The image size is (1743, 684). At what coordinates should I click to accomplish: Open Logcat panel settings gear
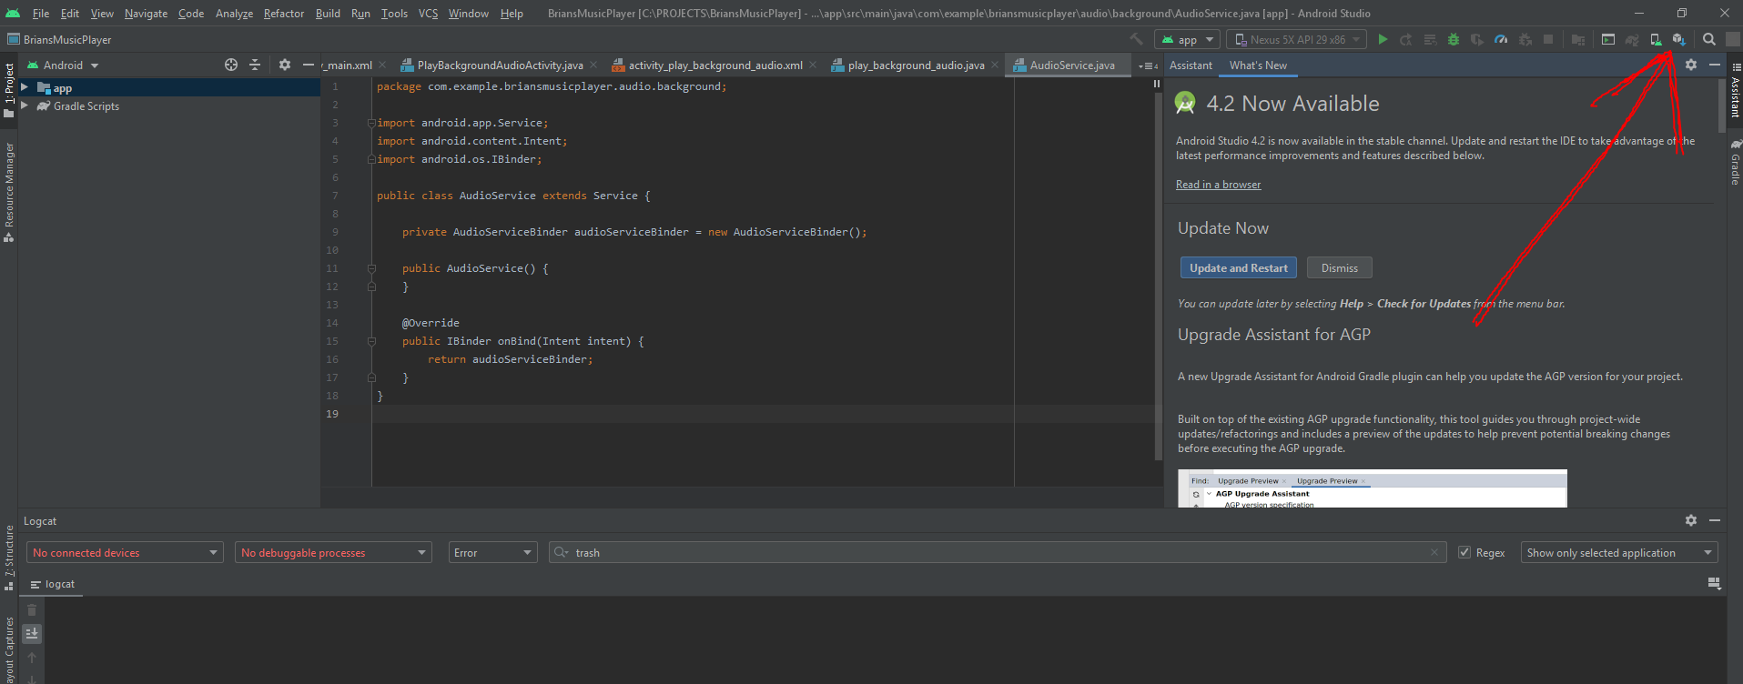[1691, 520]
